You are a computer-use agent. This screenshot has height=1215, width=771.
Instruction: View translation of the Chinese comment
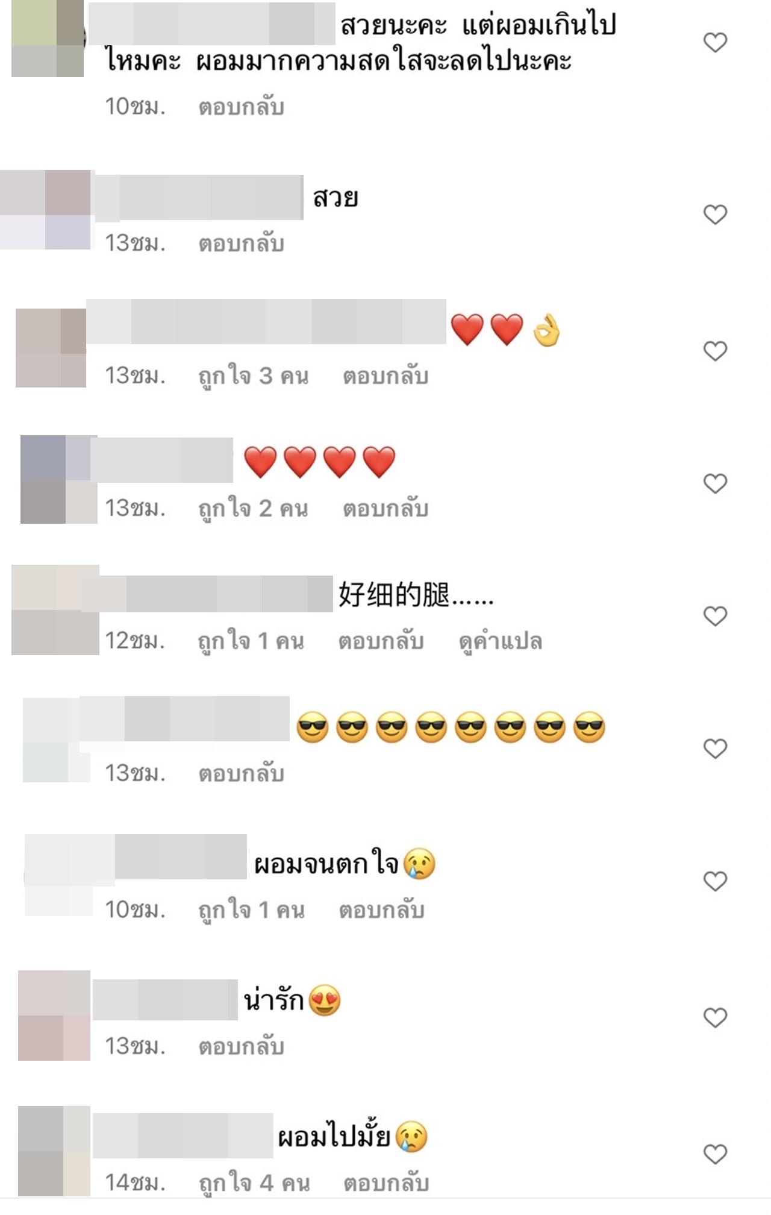[x=501, y=641]
